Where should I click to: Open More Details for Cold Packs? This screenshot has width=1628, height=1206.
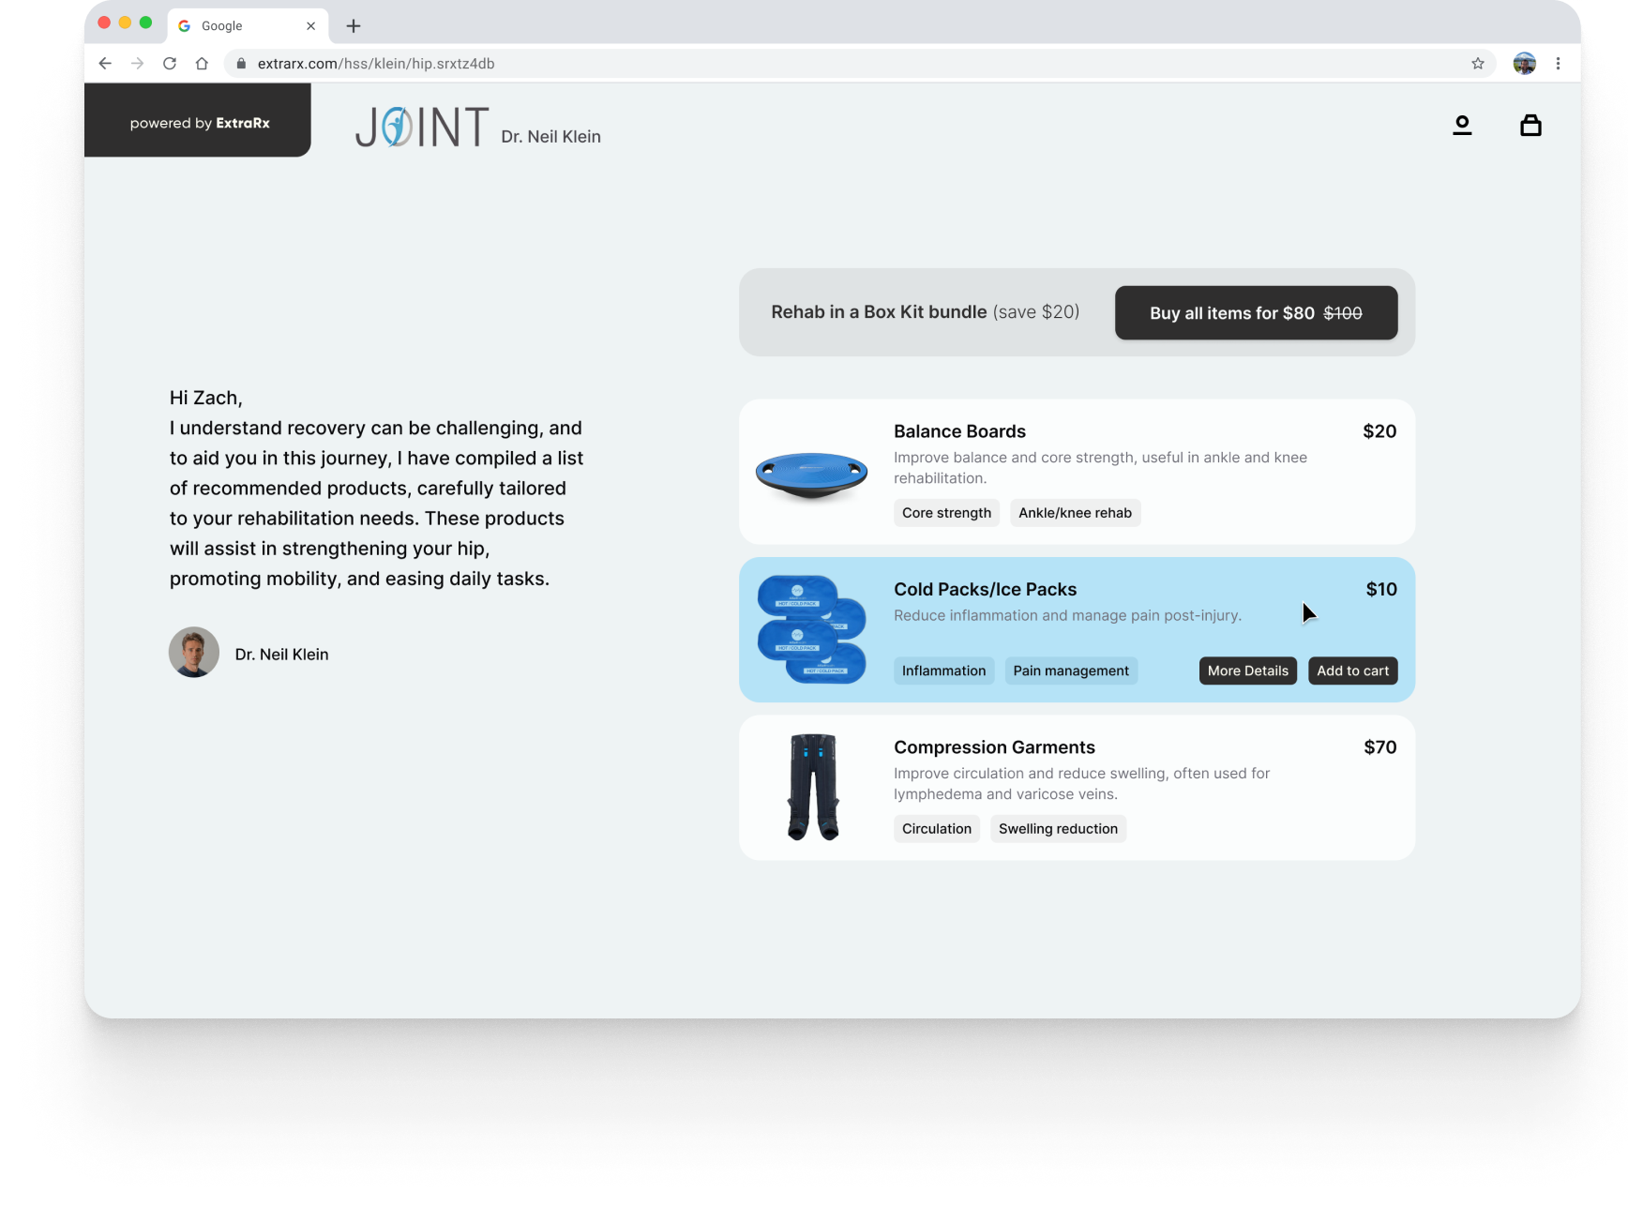(1247, 671)
